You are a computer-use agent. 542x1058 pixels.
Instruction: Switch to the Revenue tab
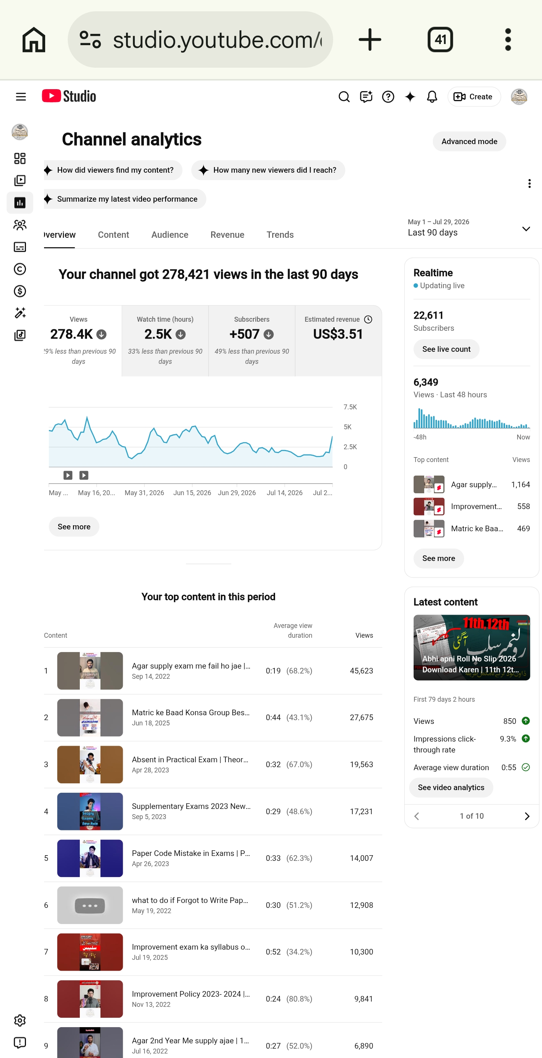[227, 235]
